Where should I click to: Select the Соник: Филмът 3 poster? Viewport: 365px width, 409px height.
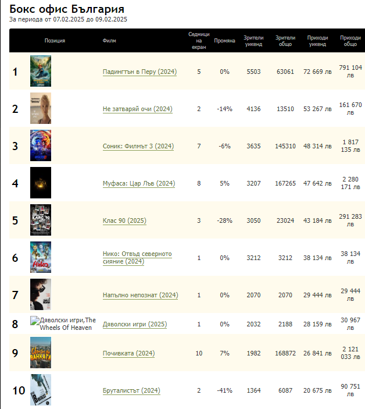click(41, 145)
